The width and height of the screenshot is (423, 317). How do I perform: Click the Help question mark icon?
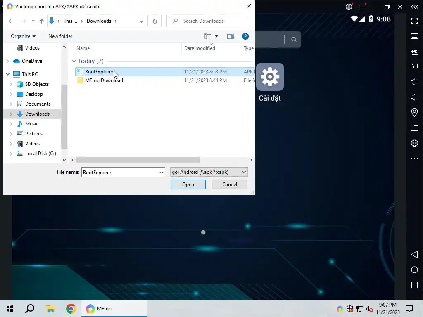click(245, 36)
